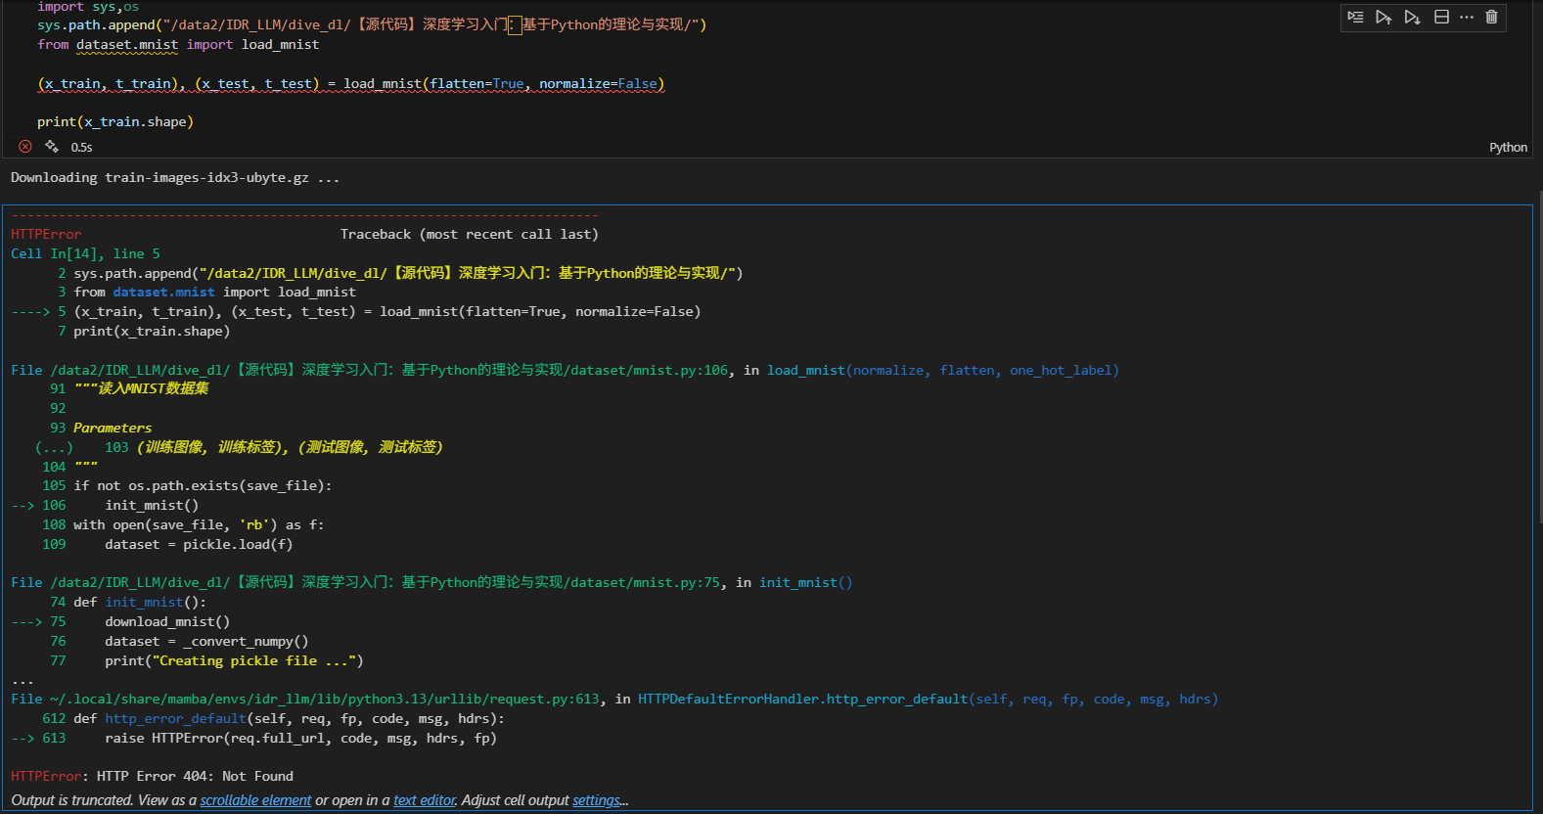Select 'Downloading train-images-idx3-ubyte.gz ...' output text
Screen dimensions: 1543x814
tap(175, 178)
